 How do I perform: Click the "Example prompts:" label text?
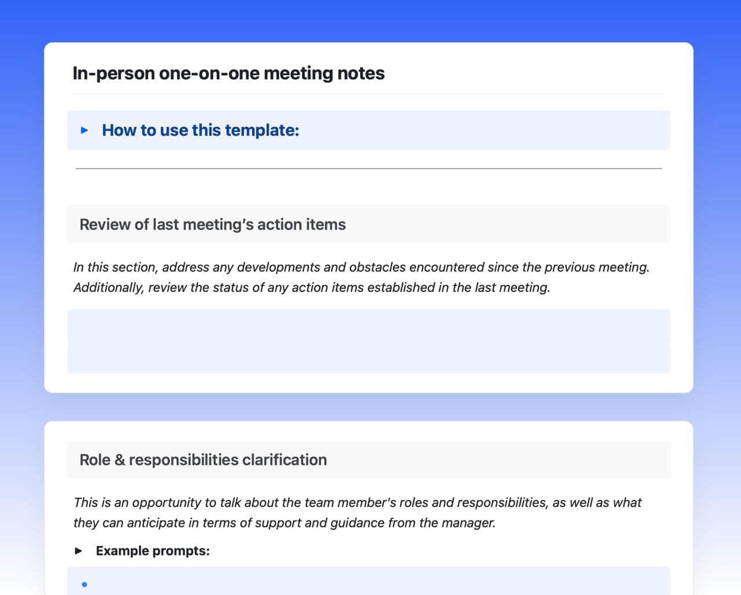point(153,551)
